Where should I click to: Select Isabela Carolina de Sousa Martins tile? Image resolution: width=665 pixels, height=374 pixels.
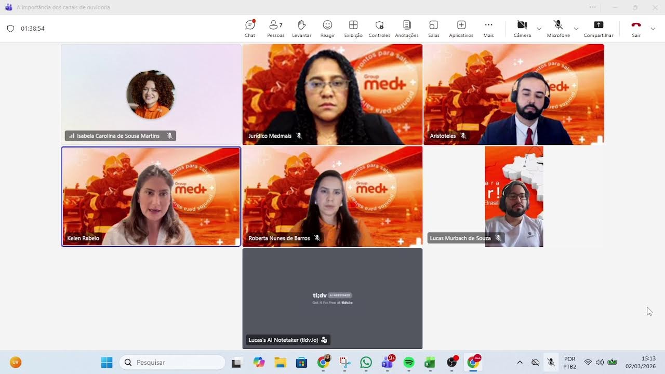point(151,94)
